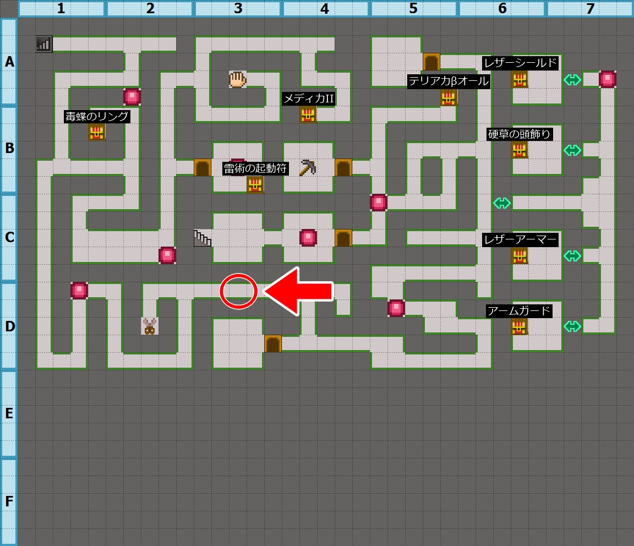Select the pickaxe mining point icon

[x=307, y=167]
